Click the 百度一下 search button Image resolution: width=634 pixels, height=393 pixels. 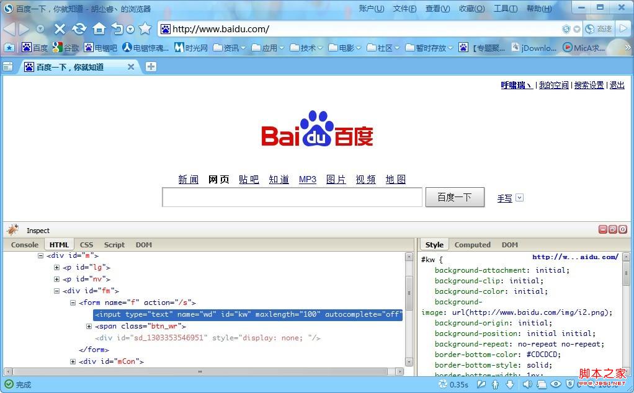(x=455, y=197)
